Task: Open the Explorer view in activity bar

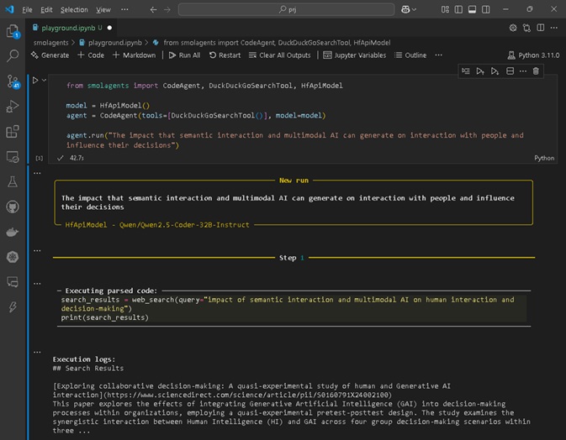Action: [x=13, y=31]
